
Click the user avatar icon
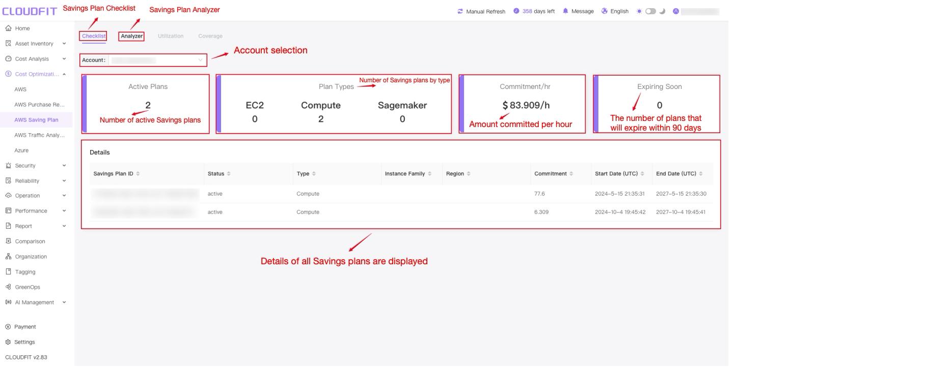point(676,11)
